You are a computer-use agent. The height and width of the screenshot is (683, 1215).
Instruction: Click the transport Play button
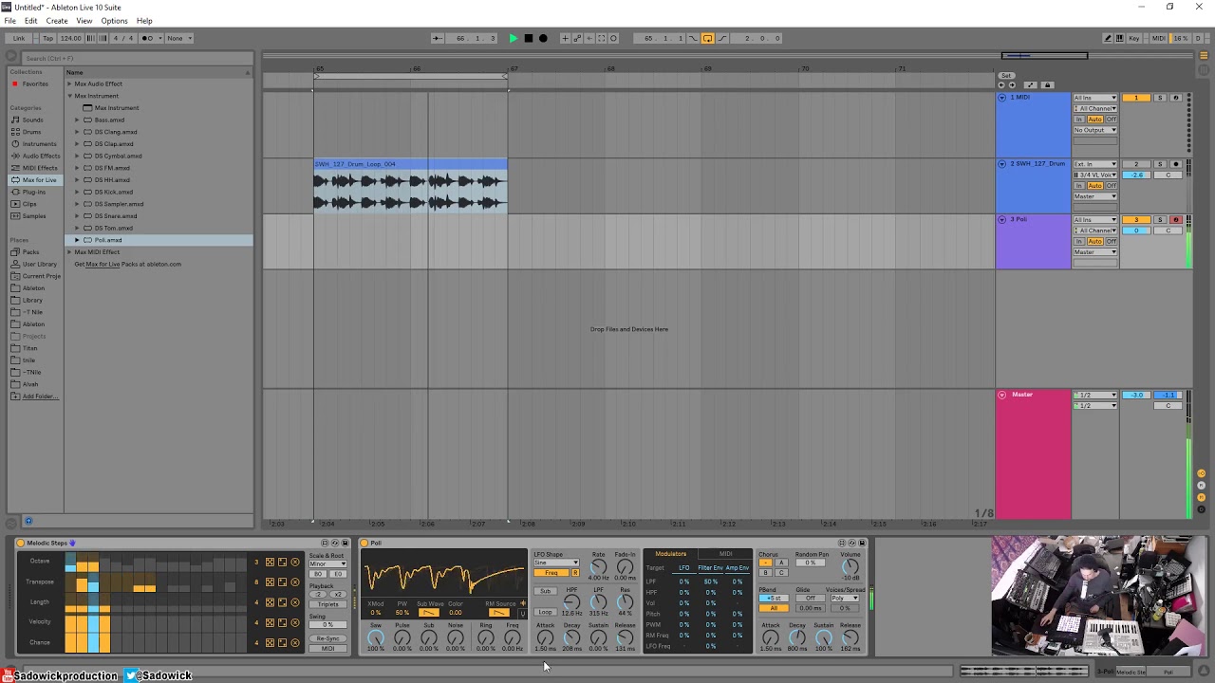tap(514, 38)
